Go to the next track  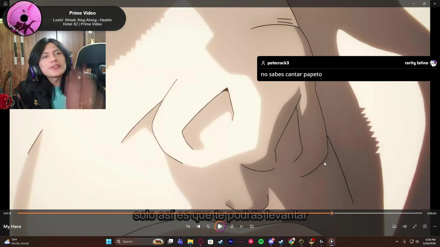click(x=242, y=226)
